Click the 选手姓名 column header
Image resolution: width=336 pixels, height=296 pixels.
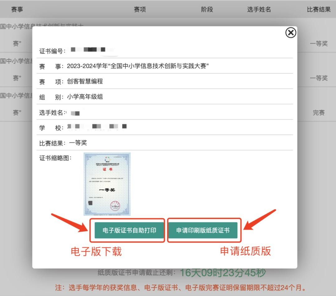259,9
